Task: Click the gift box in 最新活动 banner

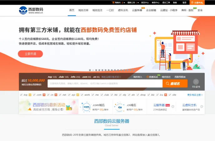Action: (x=69, y=108)
